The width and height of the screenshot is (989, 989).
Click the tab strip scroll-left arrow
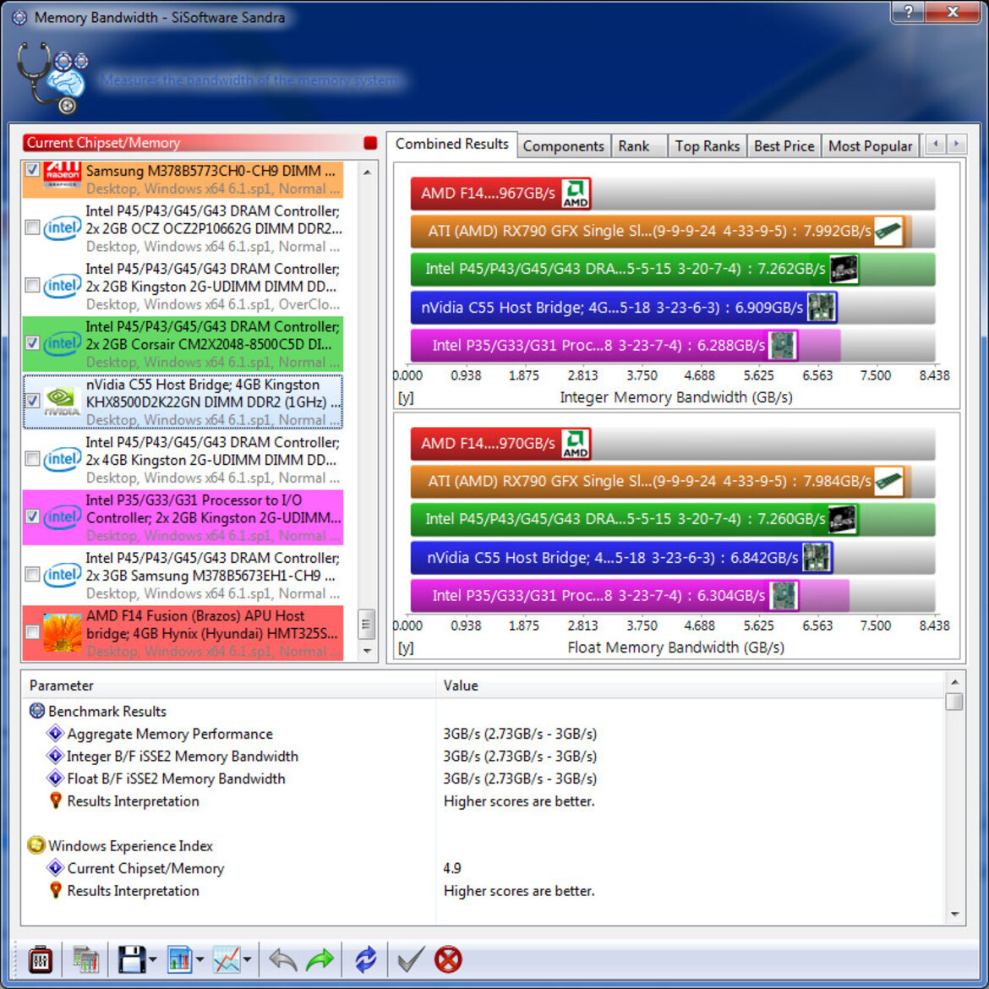pos(936,144)
